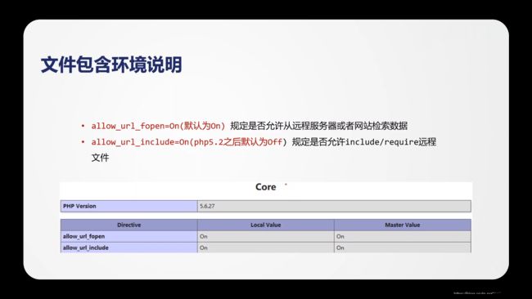Click the wrapped word 文件 under the bullets

coord(100,158)
